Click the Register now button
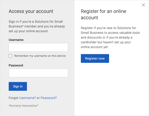This screenshot has height=116, width=149. click(x=95, y=59)
